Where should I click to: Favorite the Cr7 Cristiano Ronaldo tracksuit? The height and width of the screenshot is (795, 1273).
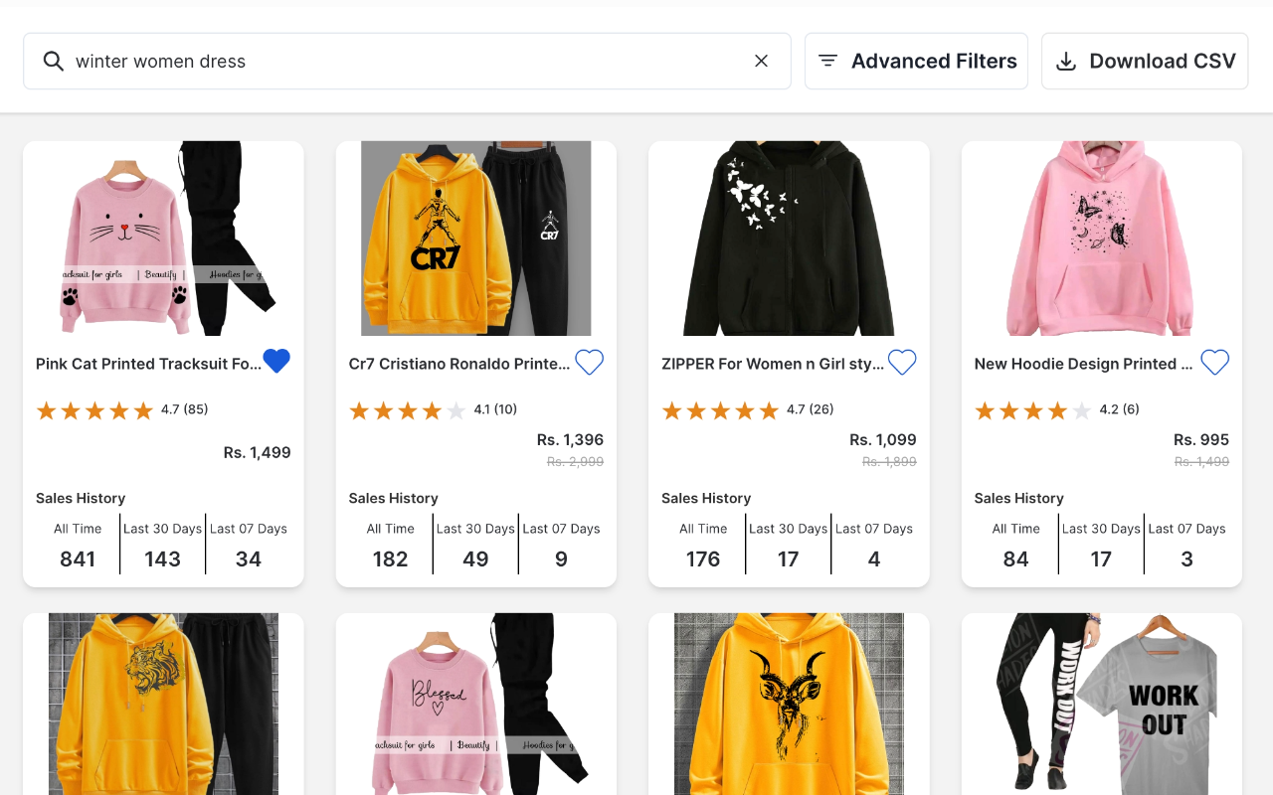(589, 362)
